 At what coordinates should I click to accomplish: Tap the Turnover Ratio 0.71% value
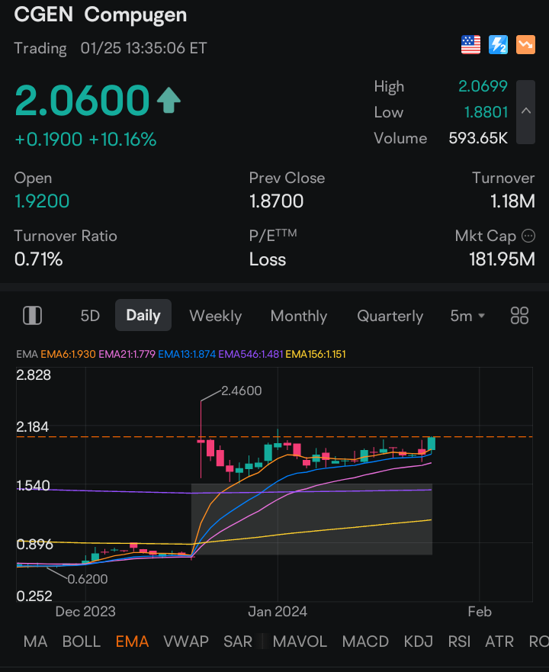pos(39,259)
